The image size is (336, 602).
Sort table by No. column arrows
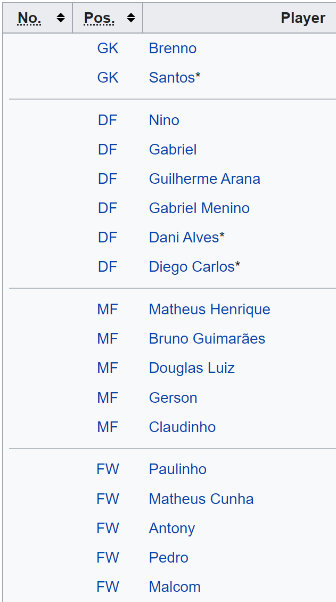tap(61, 18)
